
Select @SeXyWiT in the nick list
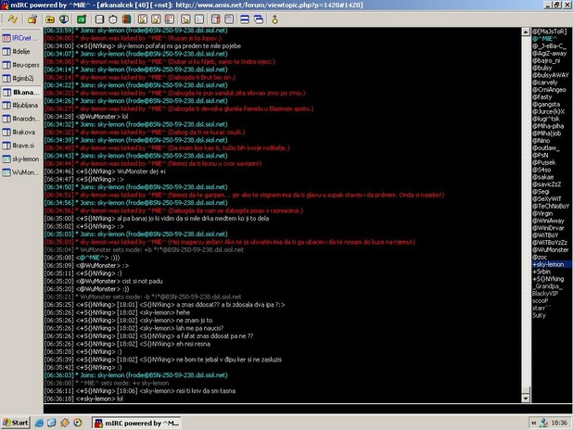547,199
